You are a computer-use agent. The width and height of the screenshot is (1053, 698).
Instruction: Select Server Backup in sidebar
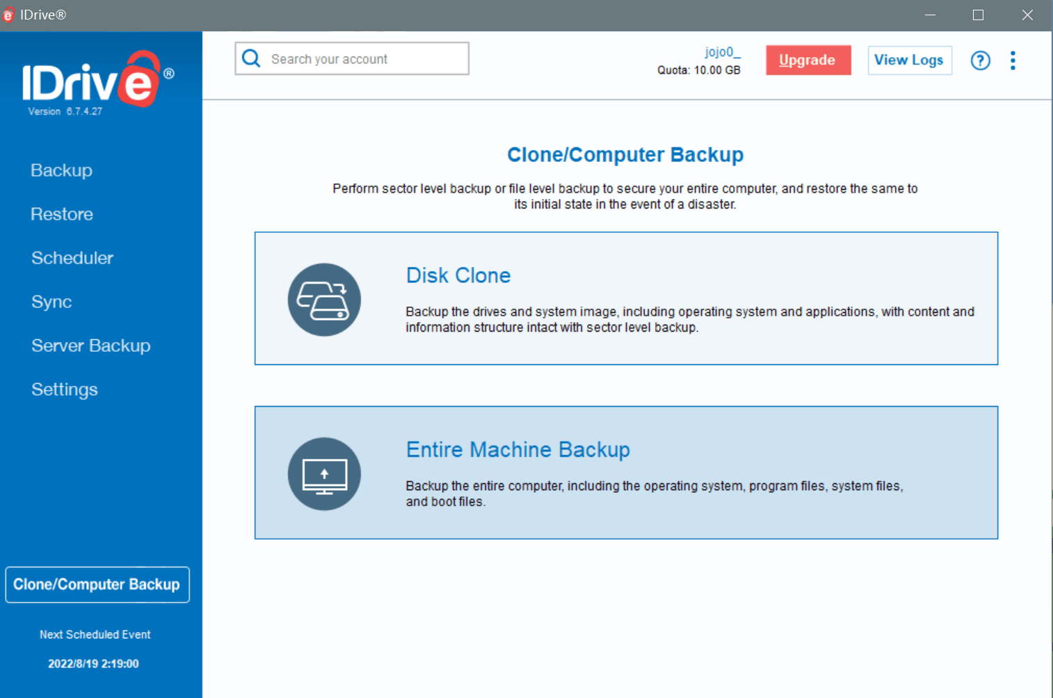pos(90,346)
